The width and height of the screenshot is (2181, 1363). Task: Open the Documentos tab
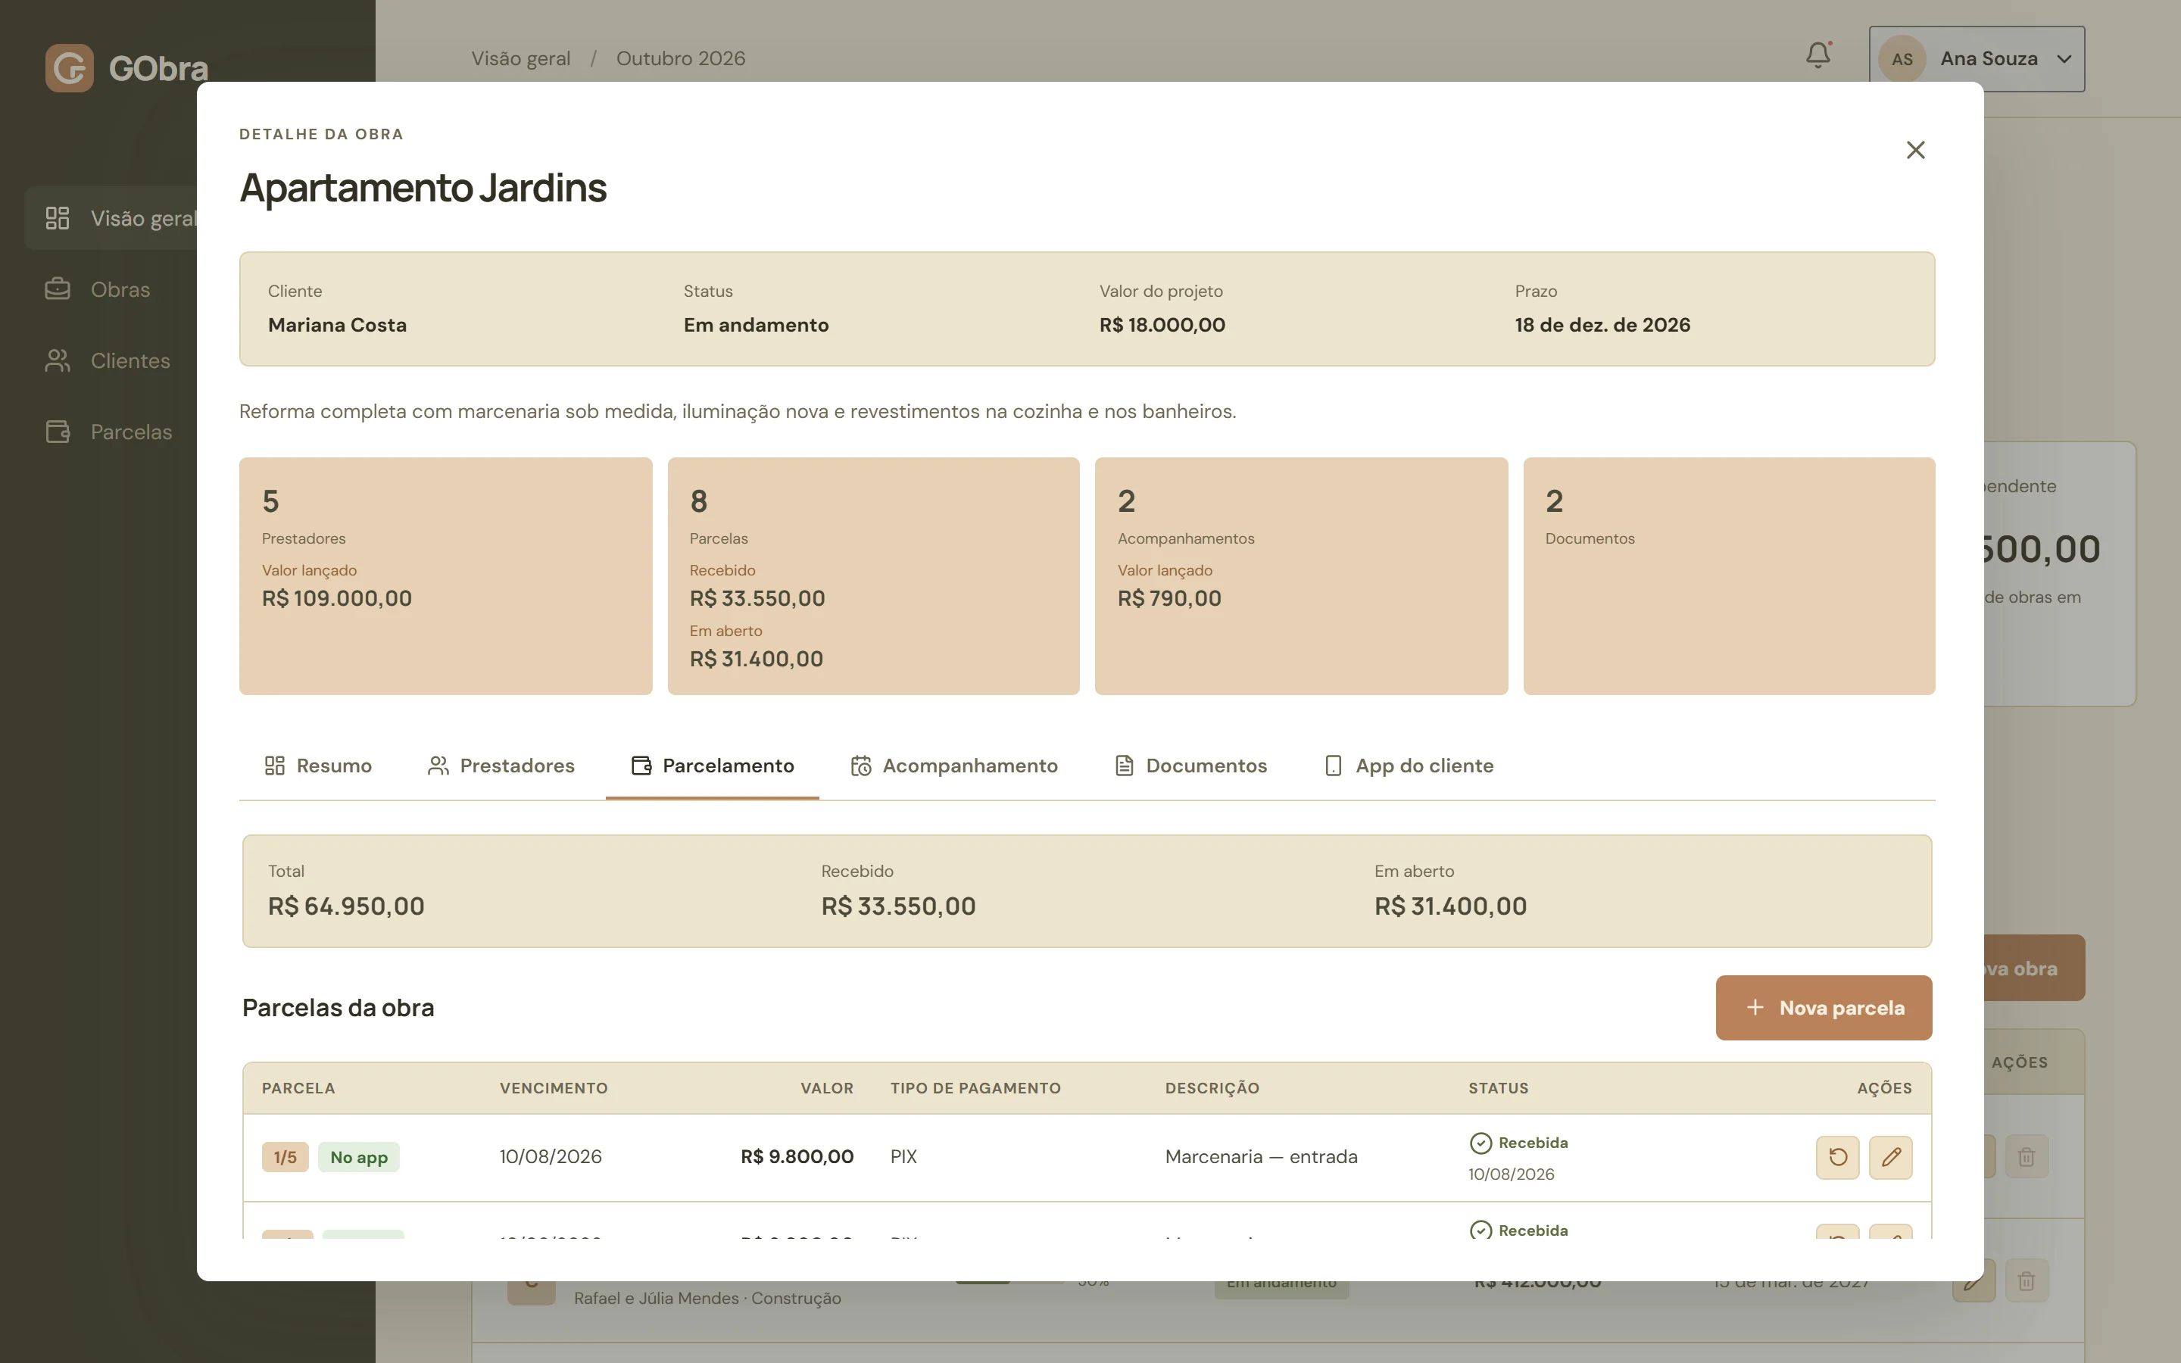(1190, 766)
